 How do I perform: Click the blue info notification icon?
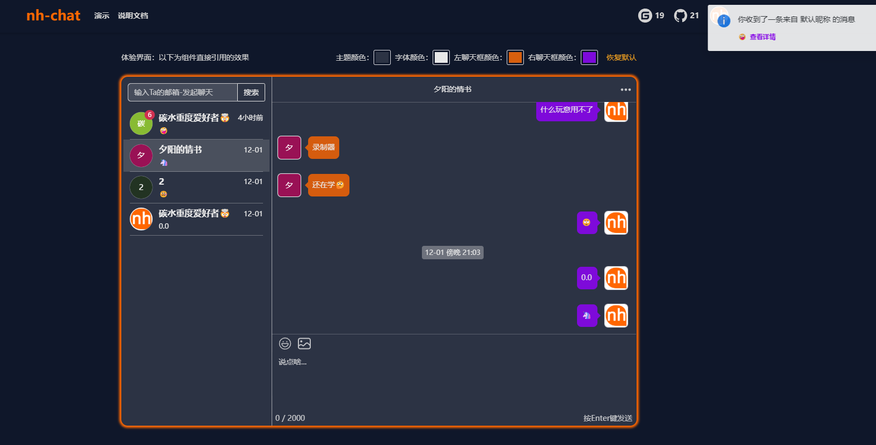(724, 21)
